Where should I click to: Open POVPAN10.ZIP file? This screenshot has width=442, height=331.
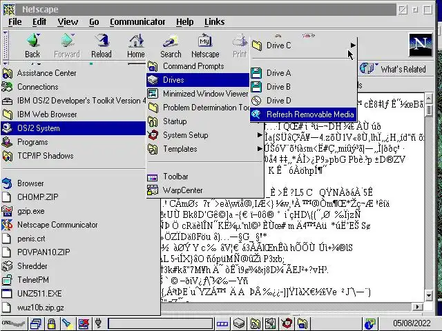pos(80,252)
